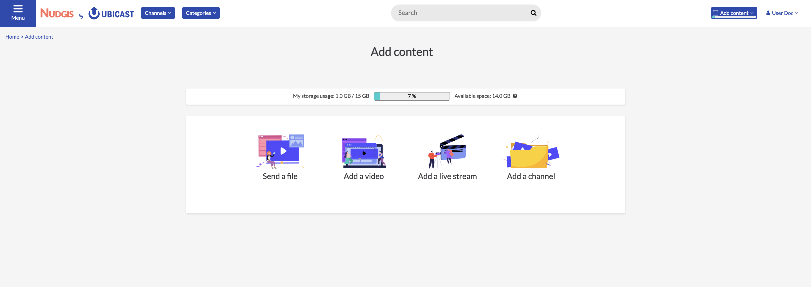
Task: Click the storage help question mark icon
Action: (x=515, y=96)
